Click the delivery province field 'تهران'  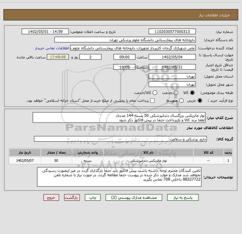tap(172, 76)
